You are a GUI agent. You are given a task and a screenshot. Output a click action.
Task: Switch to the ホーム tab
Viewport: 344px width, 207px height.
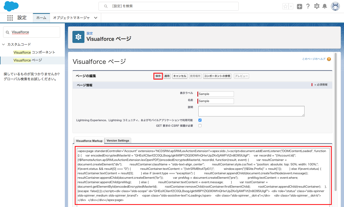tap(41, 18)
